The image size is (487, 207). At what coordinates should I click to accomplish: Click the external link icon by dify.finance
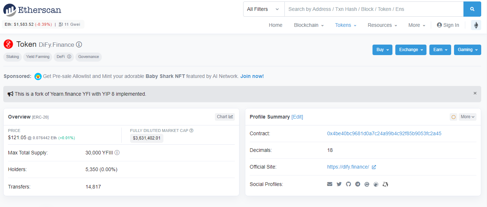pyautogui.click(x=374, y=167)
